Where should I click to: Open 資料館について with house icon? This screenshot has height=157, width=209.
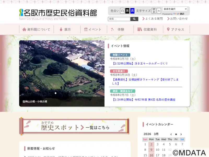[36, 29]
